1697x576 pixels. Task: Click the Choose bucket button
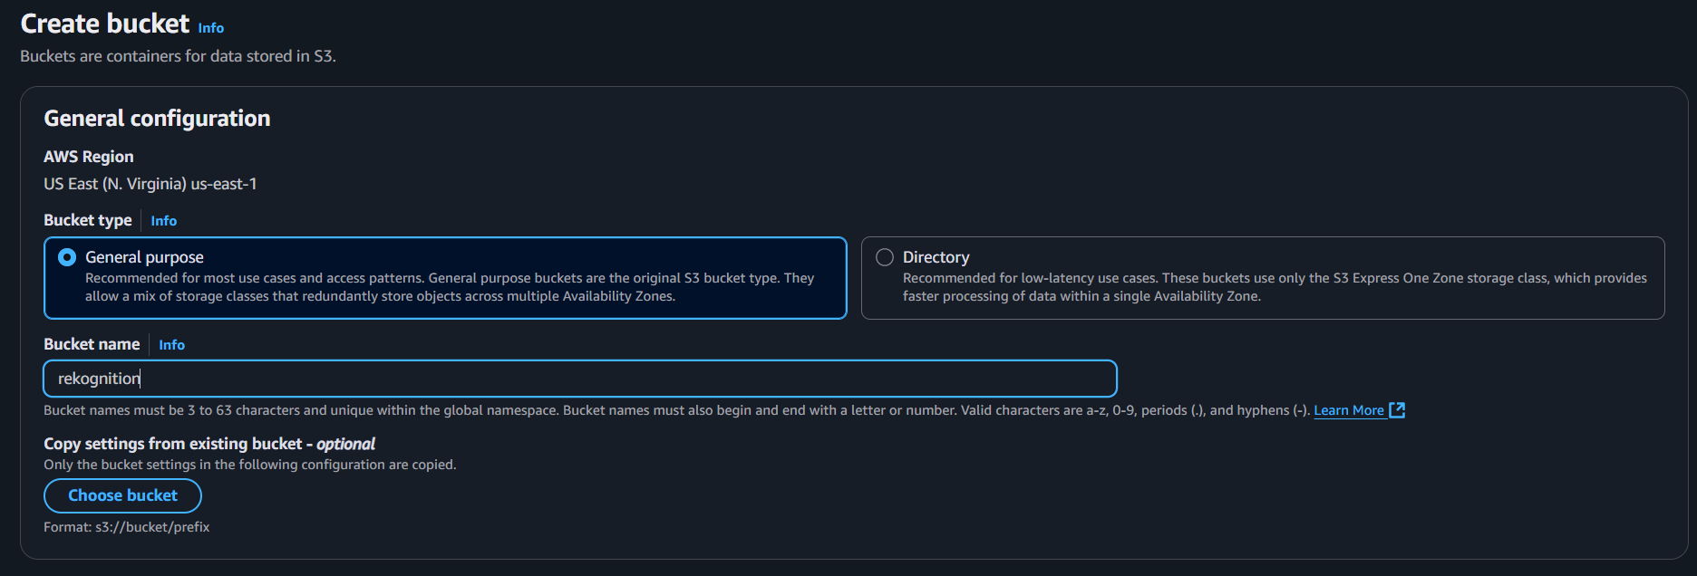pyautogui.click(x=122, y=495)
